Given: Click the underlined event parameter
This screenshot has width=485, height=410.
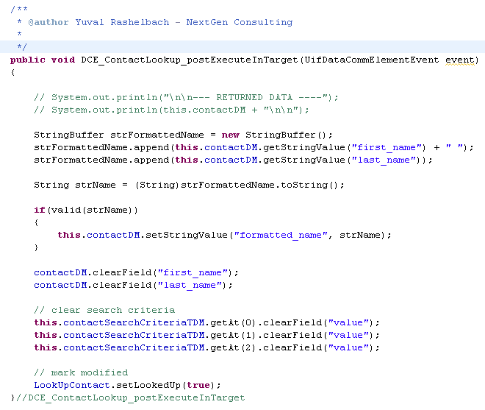Looking at the screenshot, I should coord(461,60).
